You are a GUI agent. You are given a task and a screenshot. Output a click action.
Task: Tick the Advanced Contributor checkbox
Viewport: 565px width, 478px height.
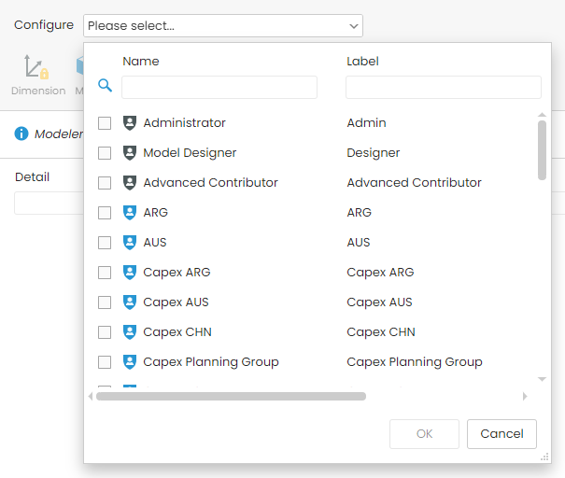point(105,183)
